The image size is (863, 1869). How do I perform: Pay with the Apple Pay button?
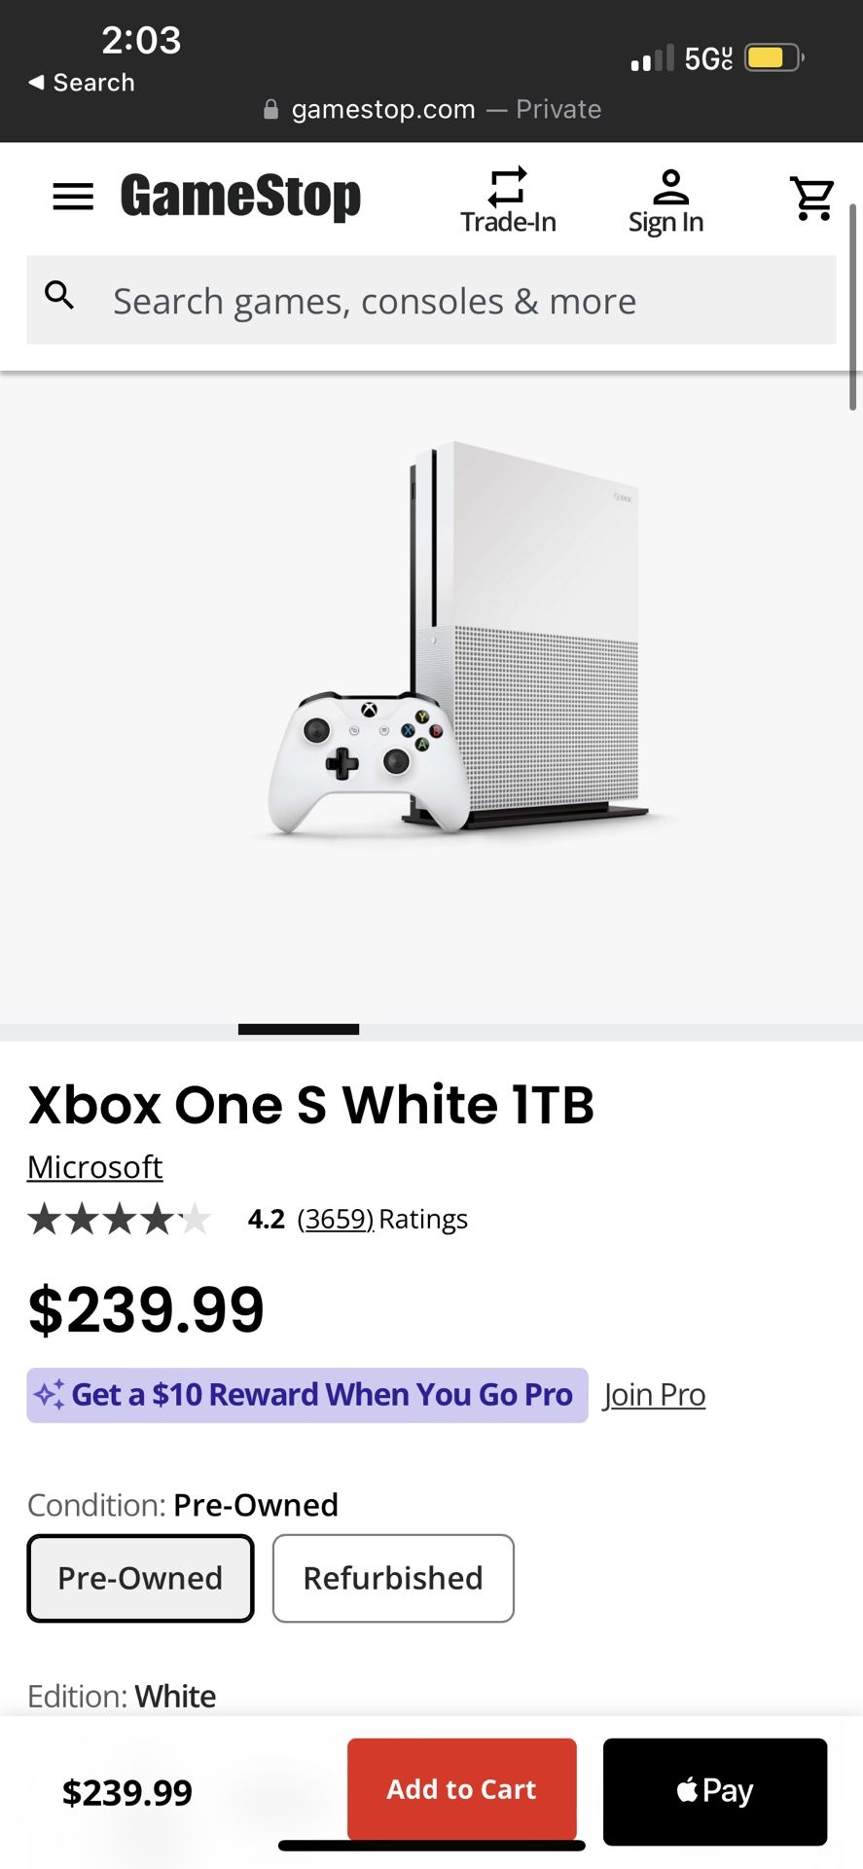pyautogui.click(x=715, y=1791)
